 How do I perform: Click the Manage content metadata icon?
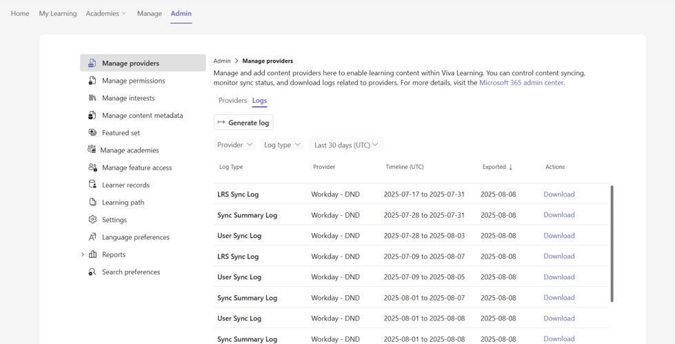point(92,115)
